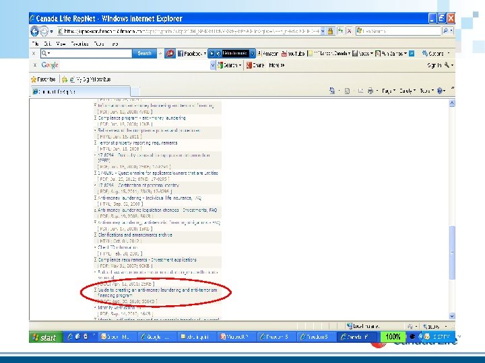Switch to the Google taskbar window

pyautogui.click(x=158, y=337)
